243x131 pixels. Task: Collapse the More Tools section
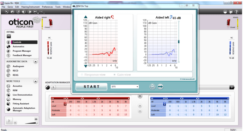36,81
